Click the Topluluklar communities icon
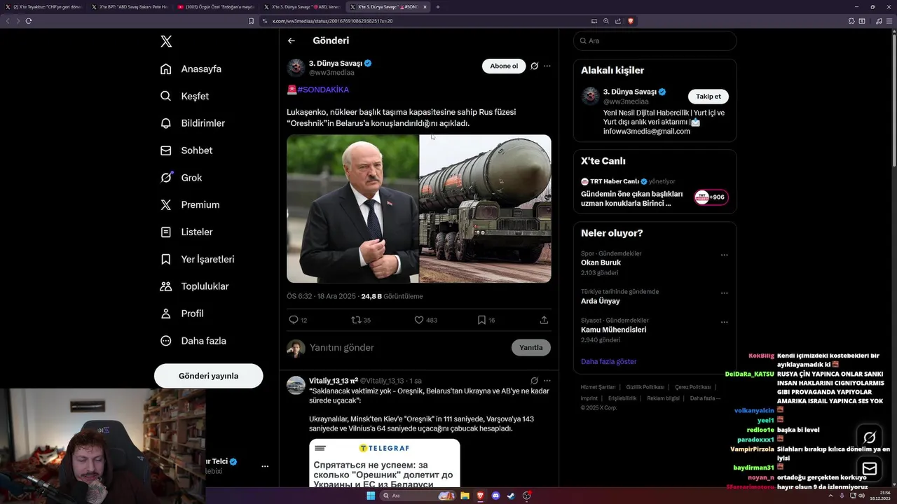897x504 pixels. pos(166,286)
